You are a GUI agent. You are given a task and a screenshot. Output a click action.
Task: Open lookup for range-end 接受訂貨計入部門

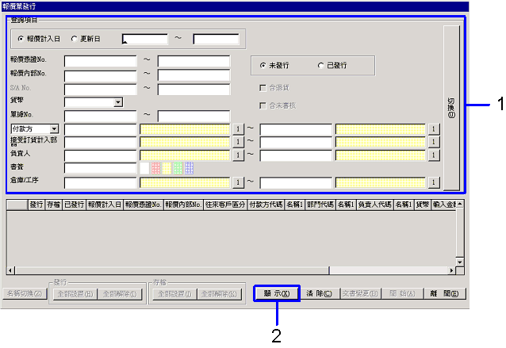coord(434,142)
